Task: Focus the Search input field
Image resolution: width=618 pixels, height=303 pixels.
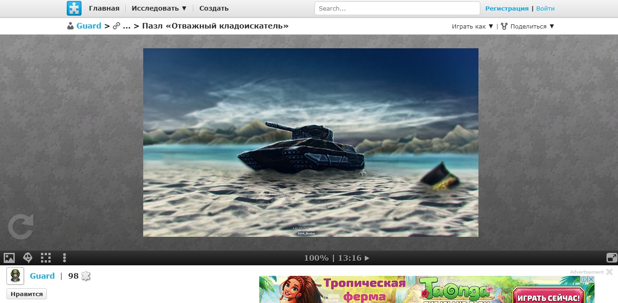Action: (397, 8)
